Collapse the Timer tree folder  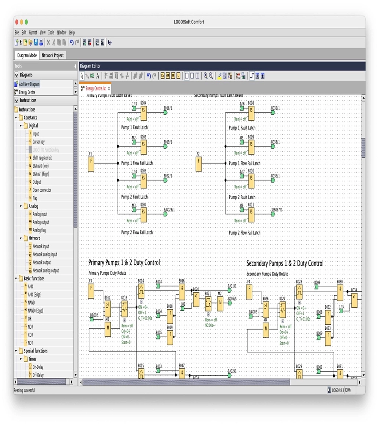point(21,359)
